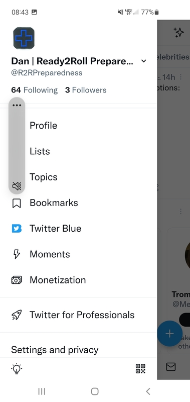190x402 pixels.
Task: Expand volume panel three-dot options
Action: click(17, 105)
